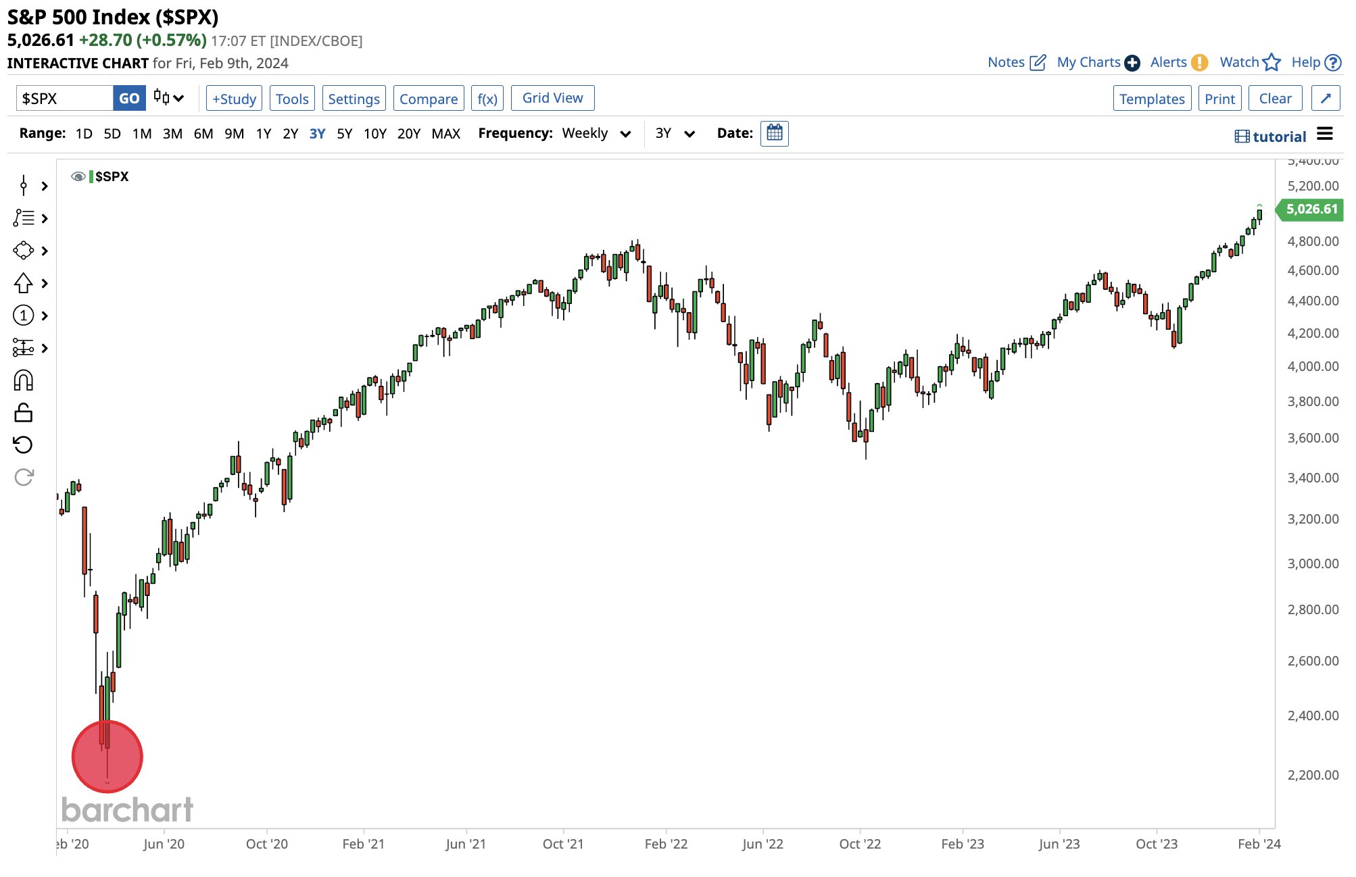The height and width of the screenshot is (877, 1356).
Task: Select the 6M range
Action: [203, 133]
